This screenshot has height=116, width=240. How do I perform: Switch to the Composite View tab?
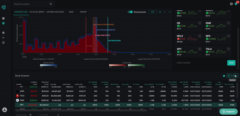coord(21,12)
